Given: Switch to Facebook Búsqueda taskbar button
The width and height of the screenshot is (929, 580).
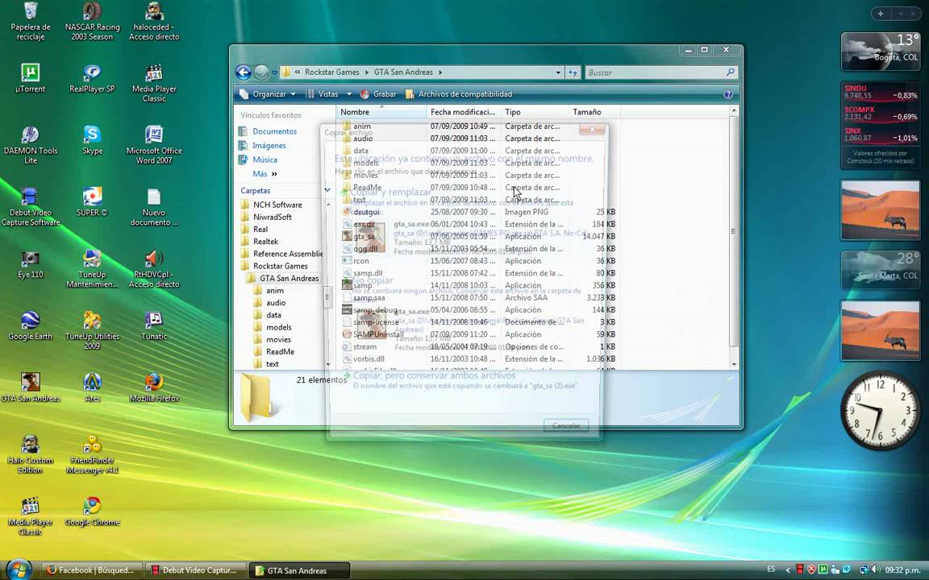Looking at the screenshot, I should tap(92, 570).
